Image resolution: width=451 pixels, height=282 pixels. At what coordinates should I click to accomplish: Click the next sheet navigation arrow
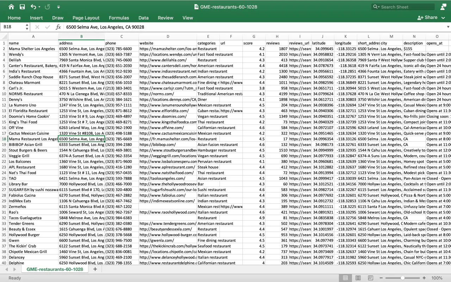[x=14, y=269]
